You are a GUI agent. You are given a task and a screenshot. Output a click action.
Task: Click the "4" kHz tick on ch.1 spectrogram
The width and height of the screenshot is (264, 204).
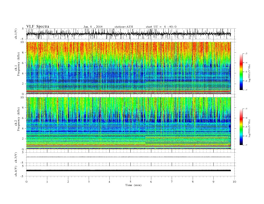(23, 73)
